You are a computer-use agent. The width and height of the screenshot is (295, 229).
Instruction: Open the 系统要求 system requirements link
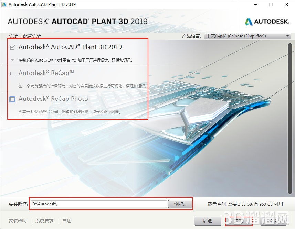coord(44,221)
